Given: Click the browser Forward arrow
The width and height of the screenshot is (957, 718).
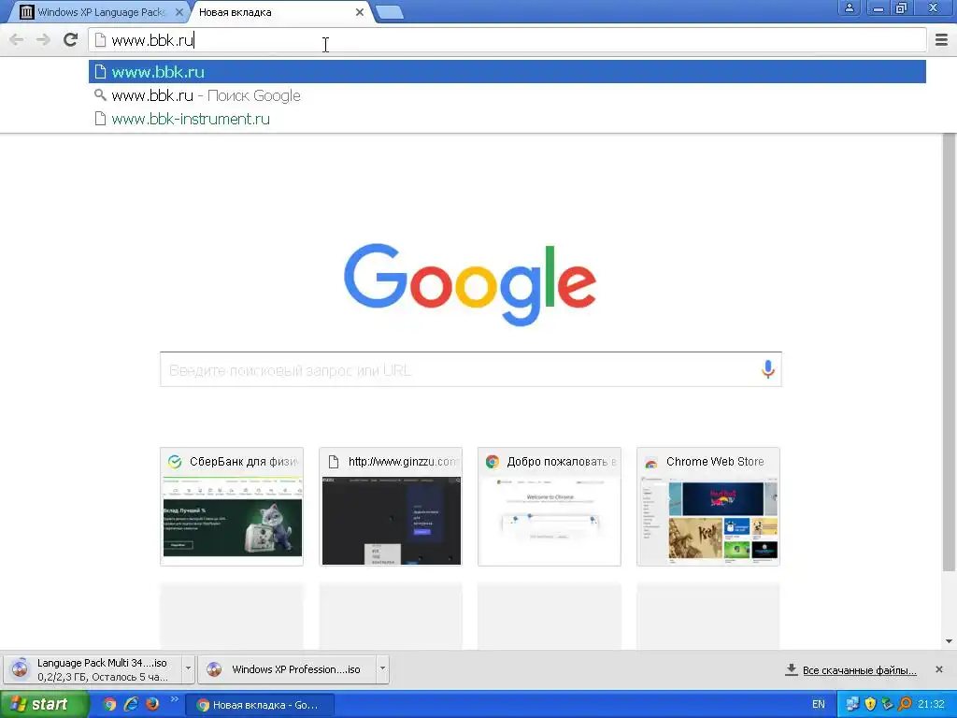Looking at the screenshot, I should pos(43,40).
